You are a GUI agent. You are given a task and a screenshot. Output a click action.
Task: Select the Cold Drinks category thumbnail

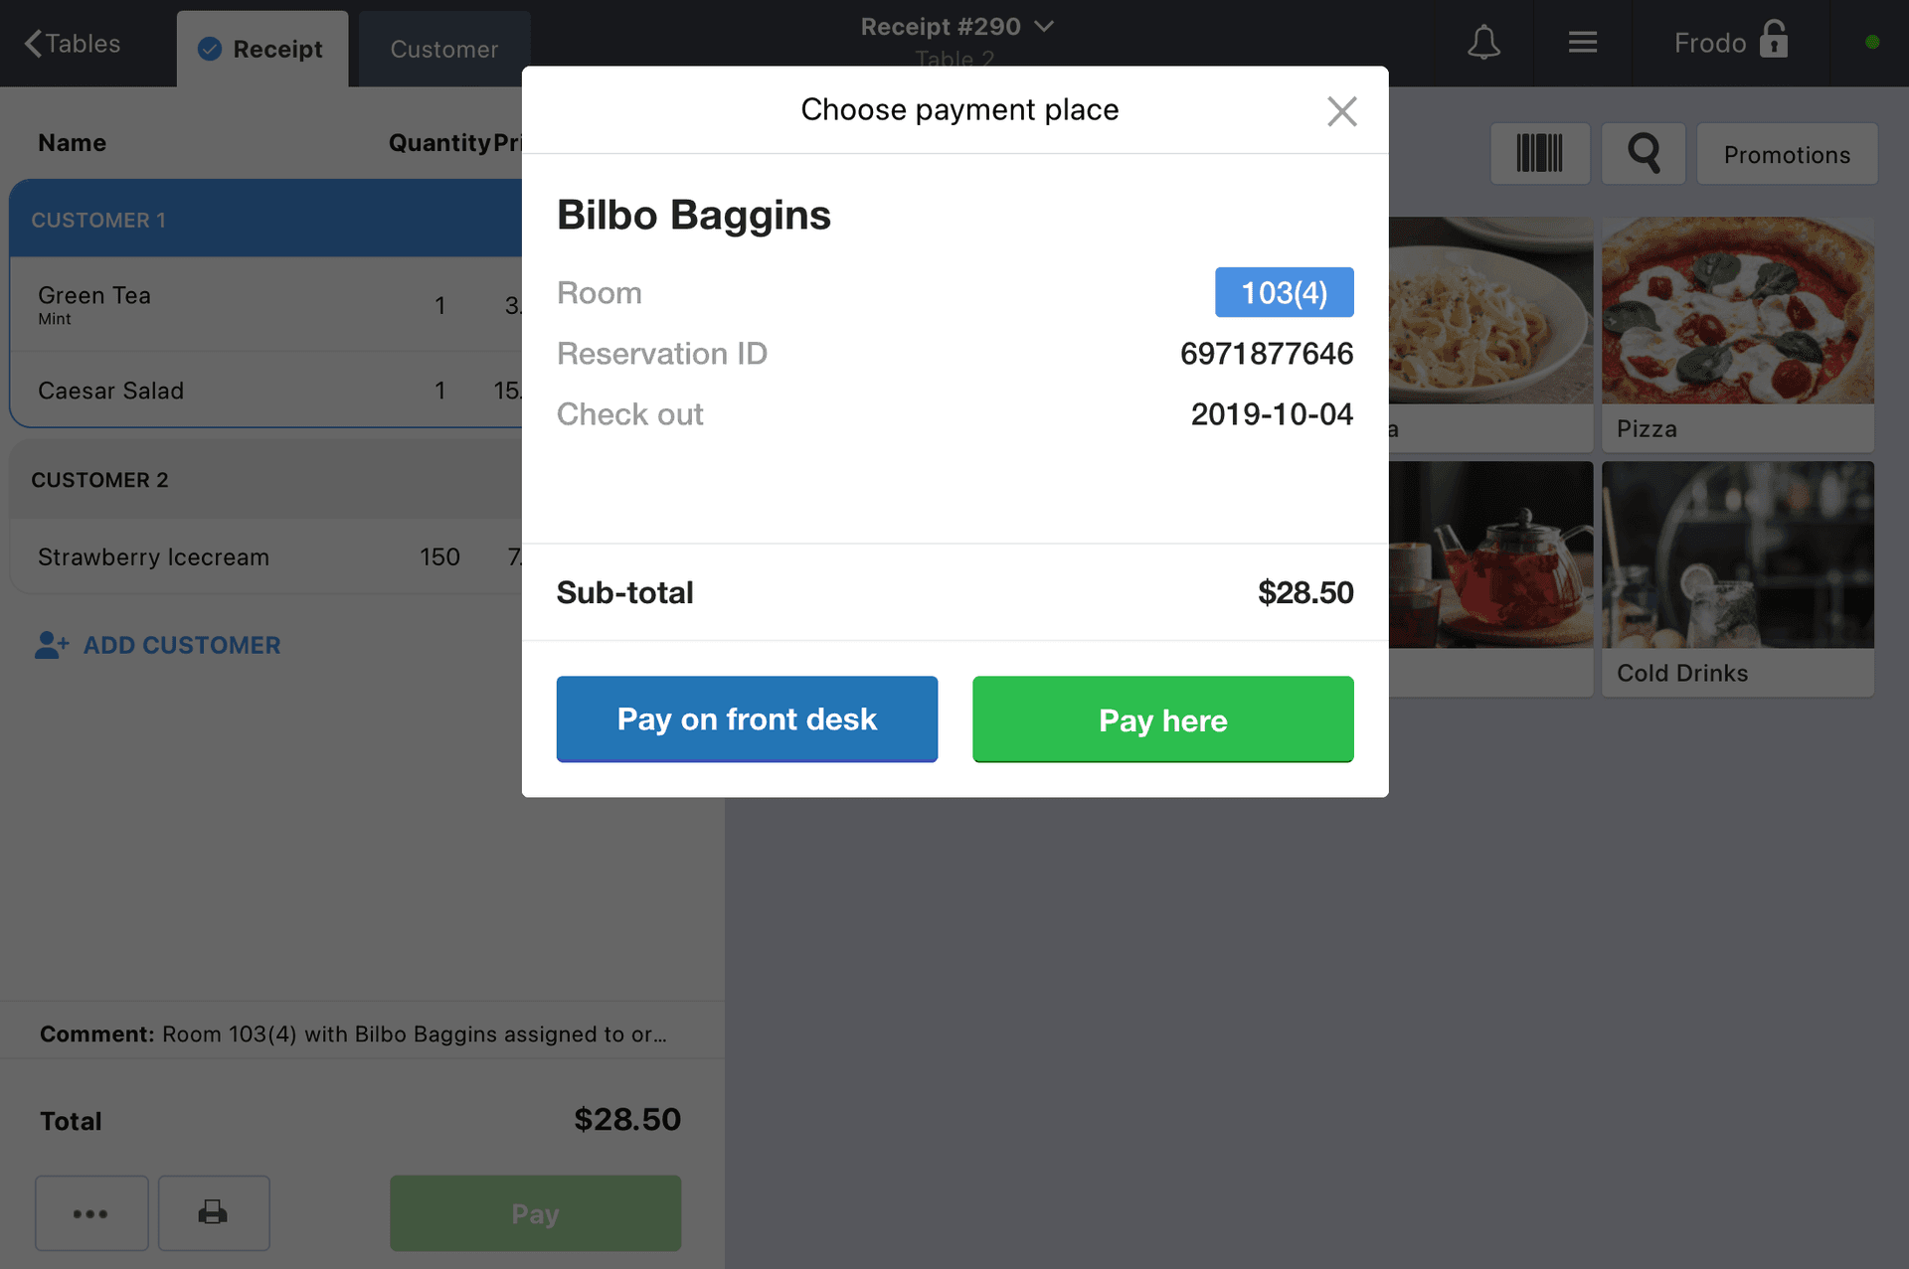pyautogui.click(x=1737, y=578)
